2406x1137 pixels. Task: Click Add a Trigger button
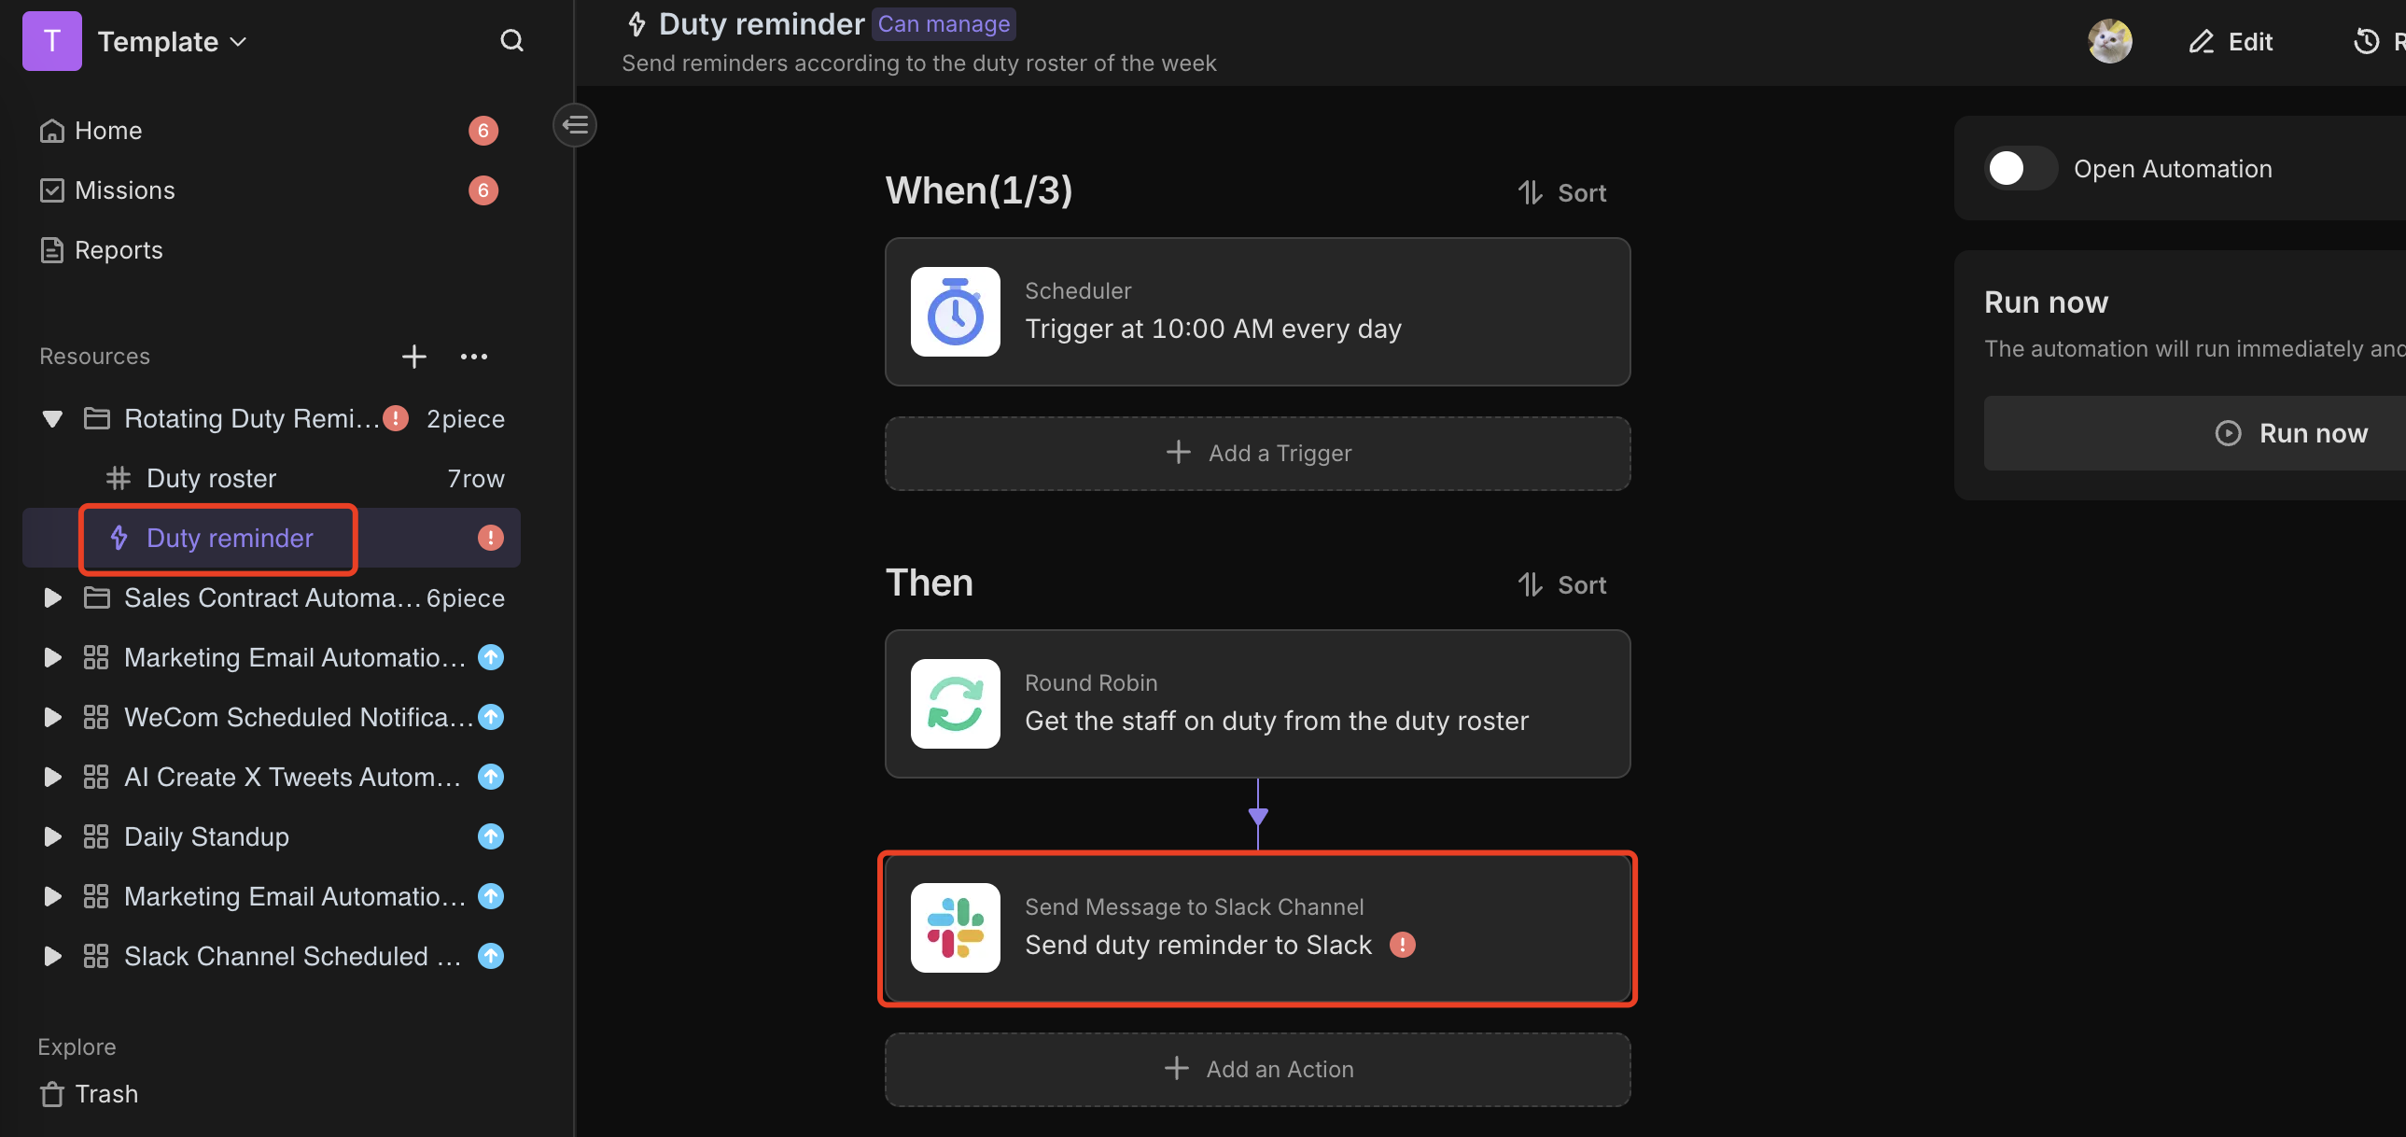(1258, 451)
